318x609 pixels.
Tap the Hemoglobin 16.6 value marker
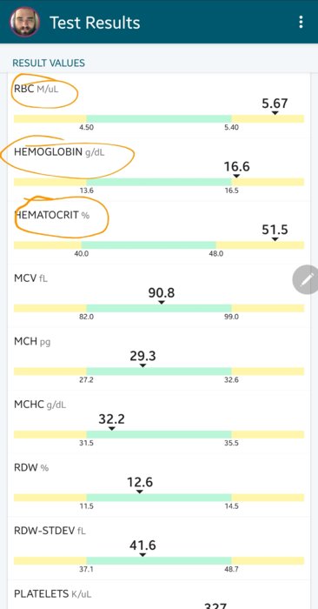(x=236, y=169)
